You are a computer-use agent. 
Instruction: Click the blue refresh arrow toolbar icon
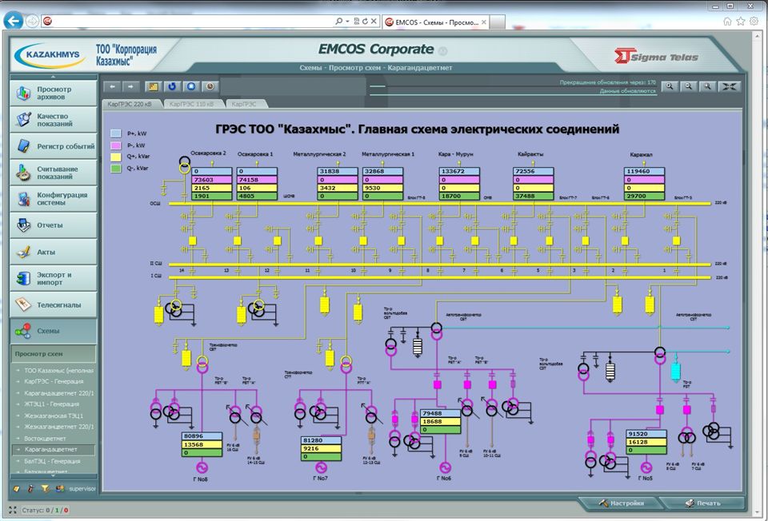pos(172,86)
